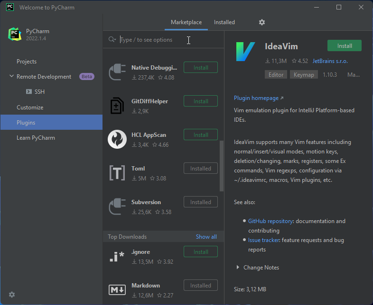The width and height of the screenshot is (373, 305).
Task: Click the Subversion 3.58 rating
Action: click(163, 212)
